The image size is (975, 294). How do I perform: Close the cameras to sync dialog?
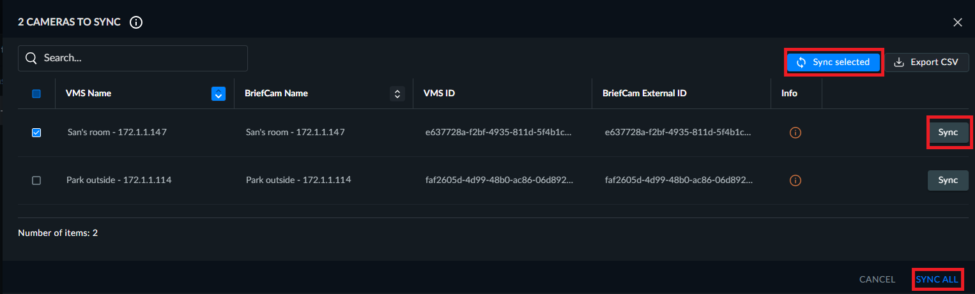click(958, 22)
